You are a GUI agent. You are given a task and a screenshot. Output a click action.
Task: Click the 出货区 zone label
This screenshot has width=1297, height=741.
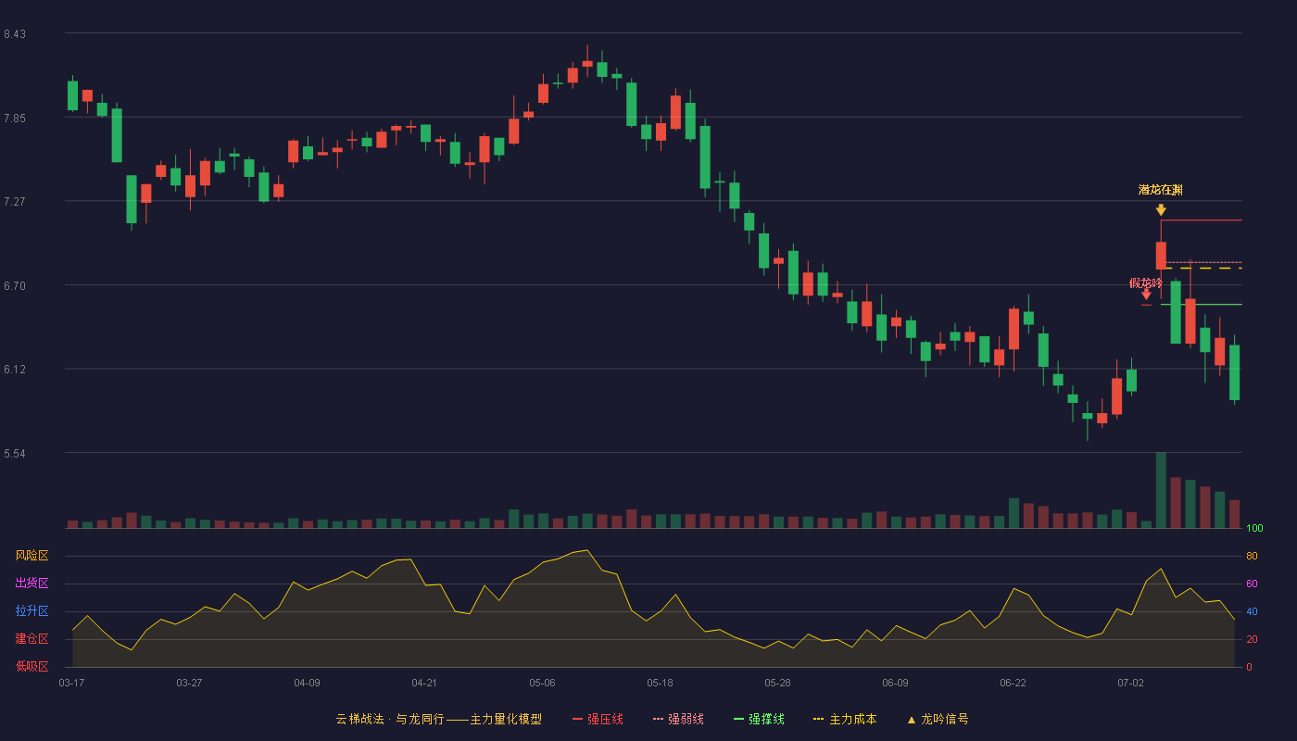pyautogui.click(x=31, y=584)
